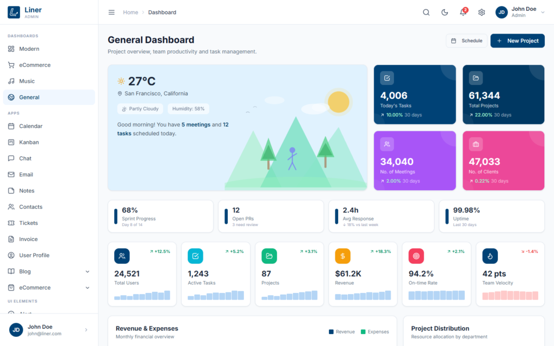Click the Invoice document icon

click(11, 239)
